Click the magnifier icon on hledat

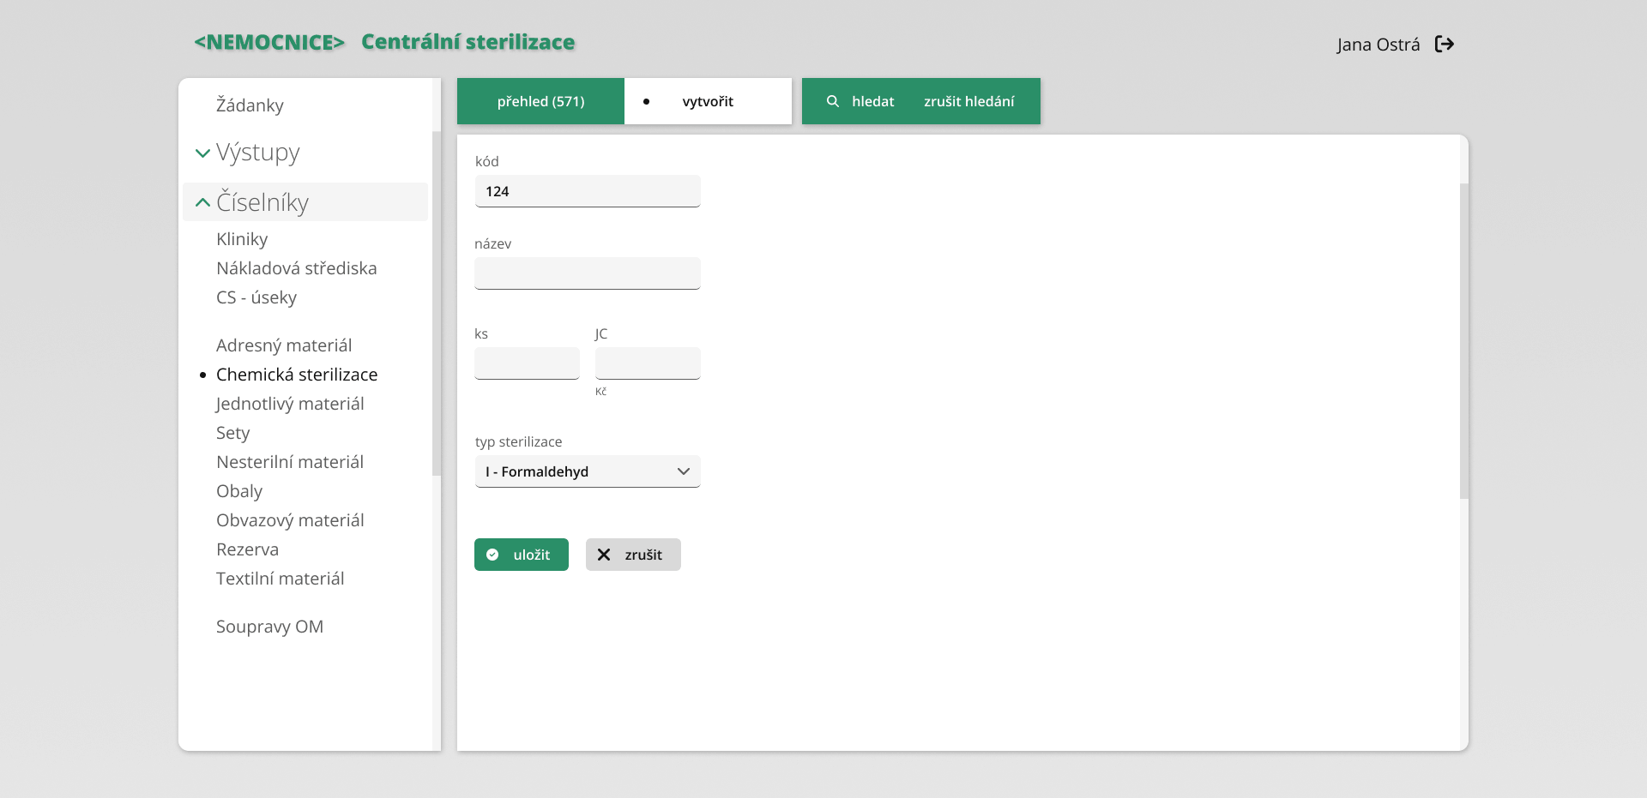[x=832, y=101]
